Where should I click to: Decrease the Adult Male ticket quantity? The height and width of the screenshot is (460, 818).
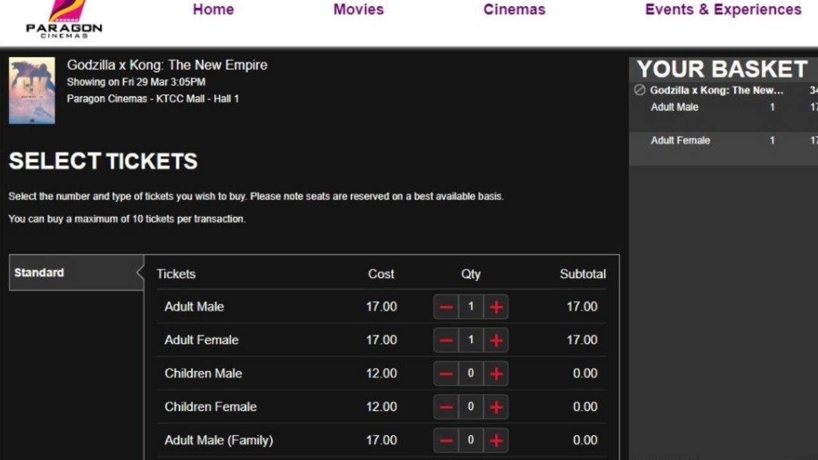point(445,307)
